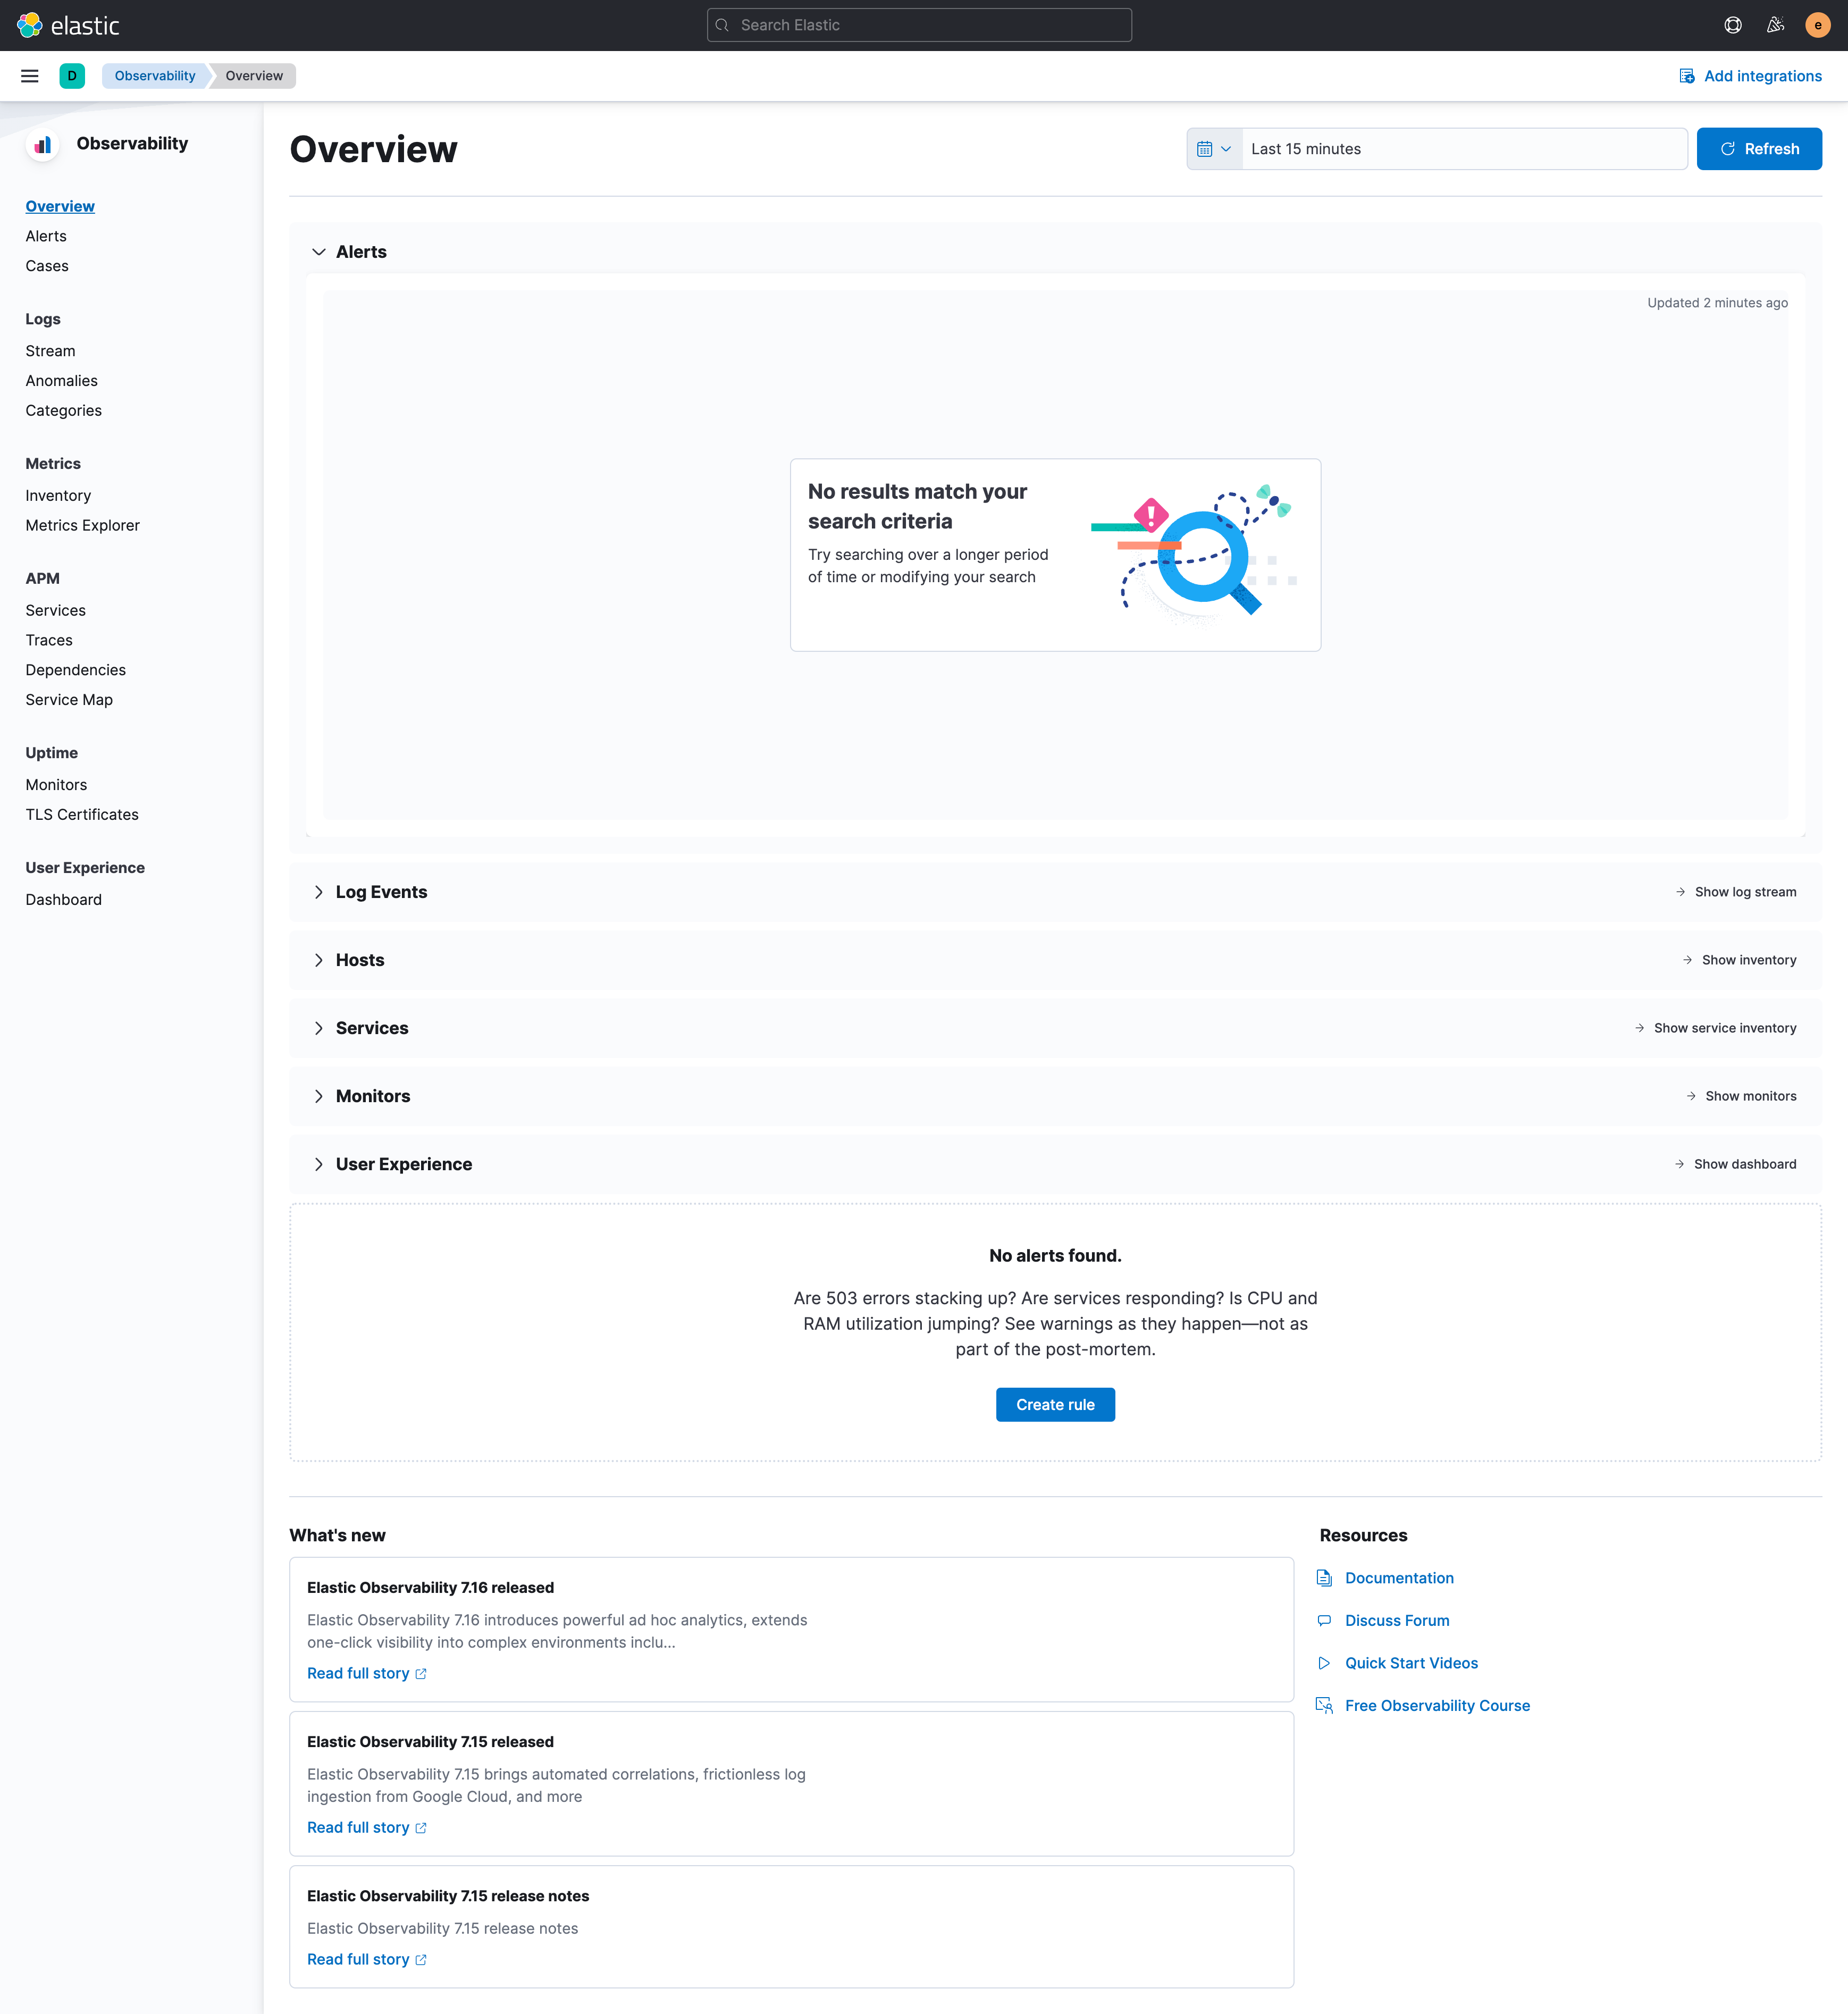Open the newsfeed celebration icon
1848x2014 pixels.
tap(1775, 25)
